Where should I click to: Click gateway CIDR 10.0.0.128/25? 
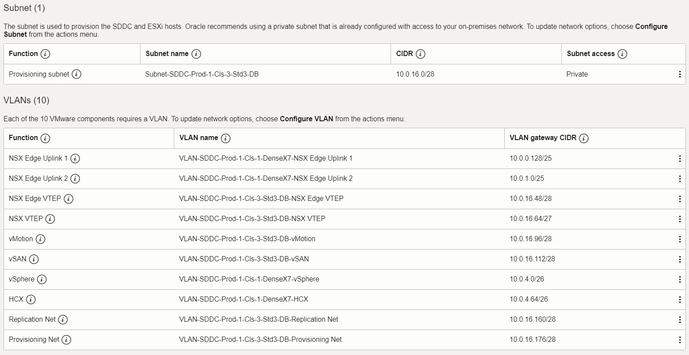[531, 158]
